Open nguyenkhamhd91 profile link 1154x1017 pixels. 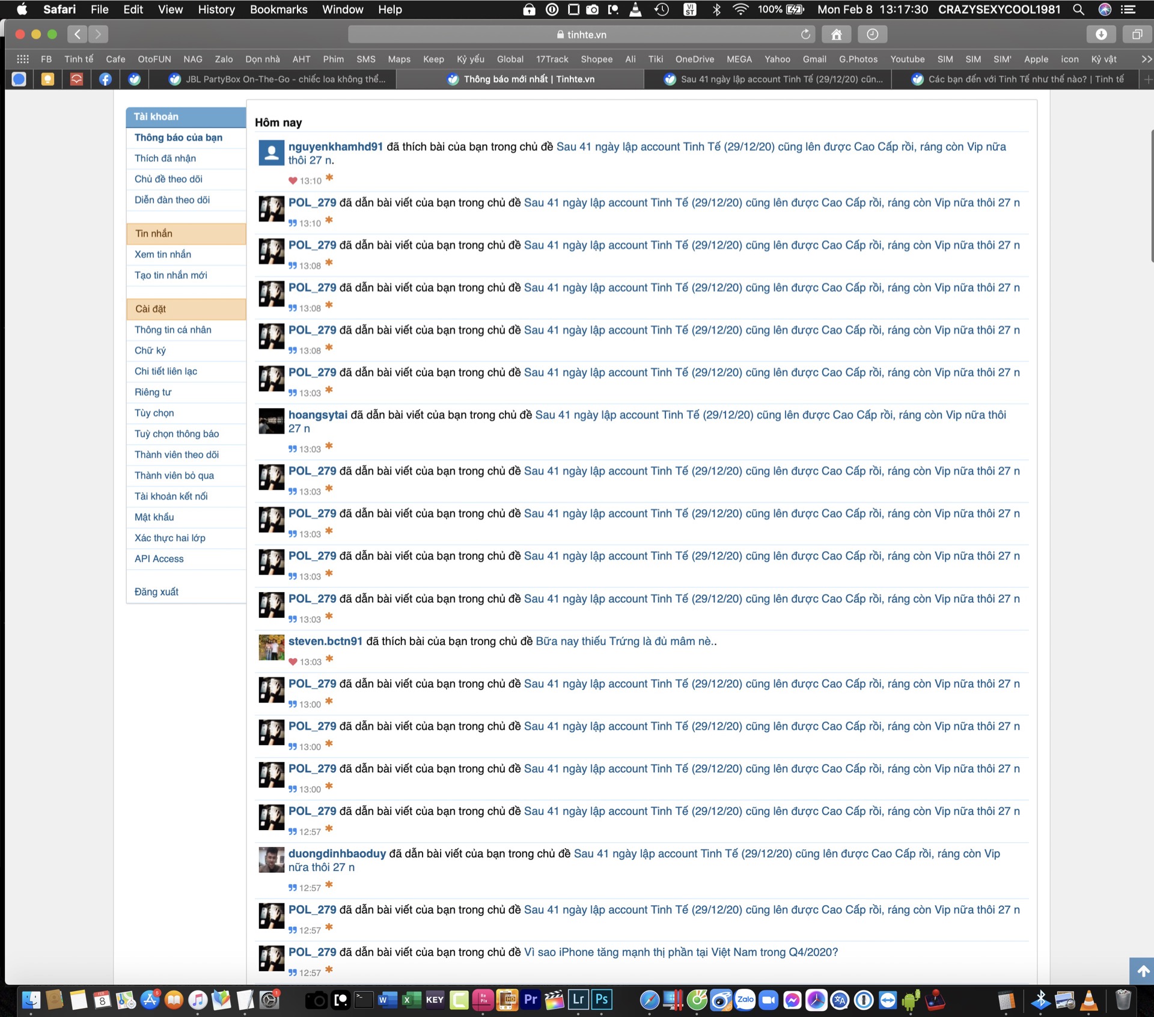click(335, 147)
